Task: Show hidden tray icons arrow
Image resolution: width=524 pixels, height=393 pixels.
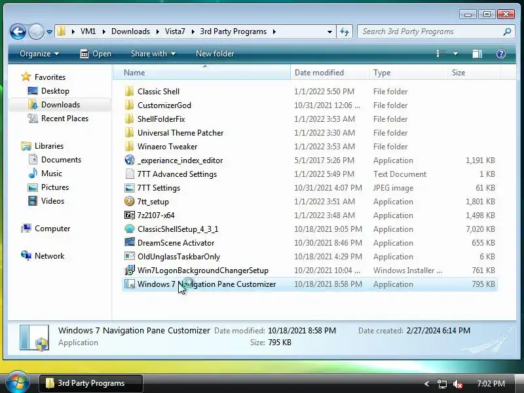Action: [x=426, y=384]
